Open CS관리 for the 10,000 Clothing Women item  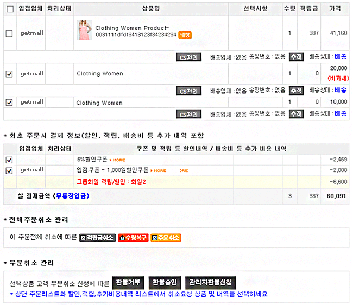[x=189, y=114]
